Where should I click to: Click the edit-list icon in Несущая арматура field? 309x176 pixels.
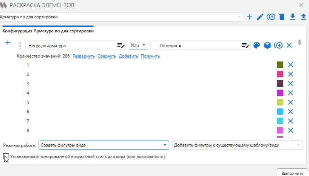point(121,46)
